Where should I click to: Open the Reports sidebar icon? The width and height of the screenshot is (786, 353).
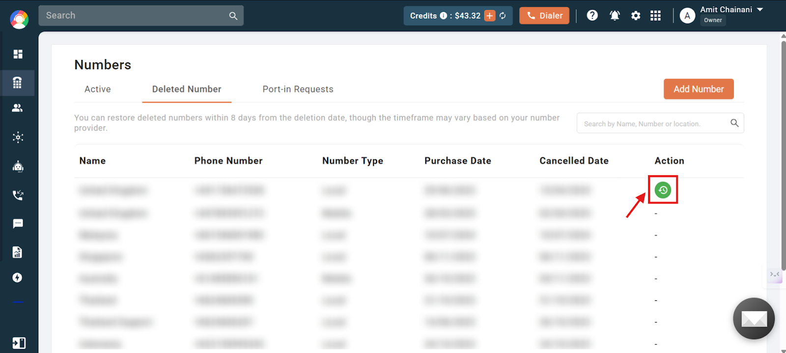[x=17, y=252]
